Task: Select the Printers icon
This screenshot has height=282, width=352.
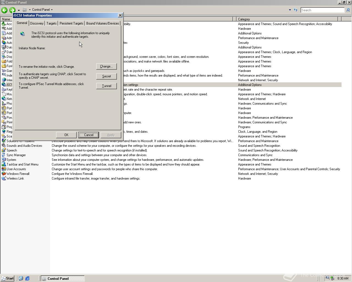Action: [x=4, y=122]
